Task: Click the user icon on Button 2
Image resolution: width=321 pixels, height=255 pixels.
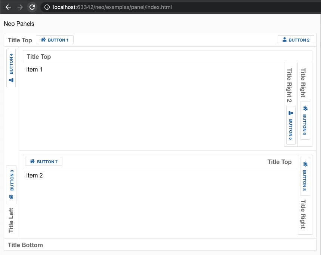Action: point(284,40)
